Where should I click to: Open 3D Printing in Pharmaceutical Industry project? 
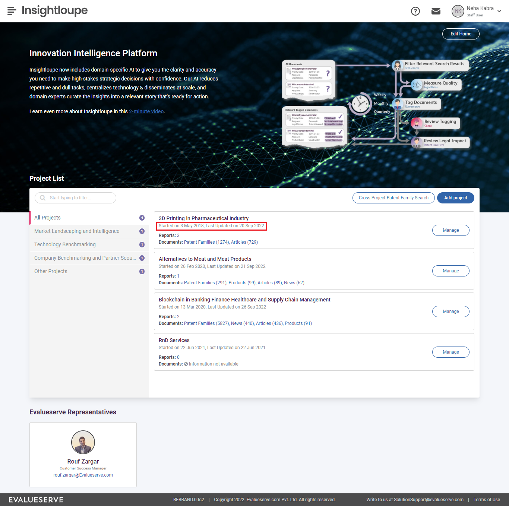coord(203,218)
